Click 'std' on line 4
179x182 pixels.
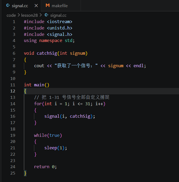point(68,41)
